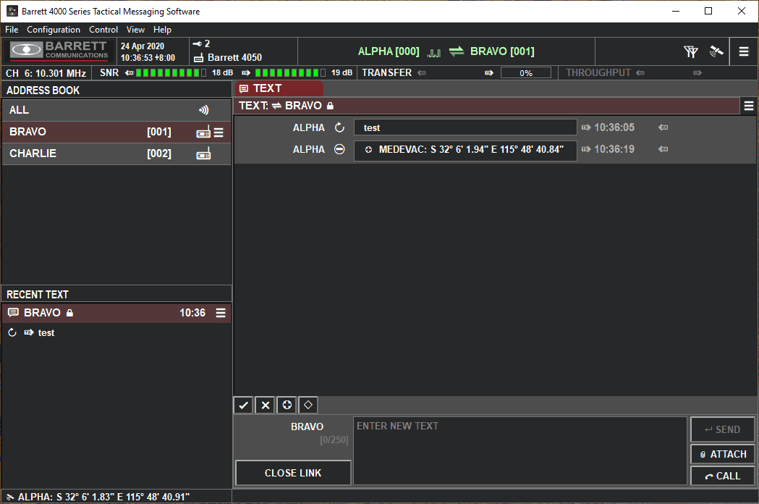Click the radio icon in the CHARLIE row
759x504 pixels.
tap(203, 154)
